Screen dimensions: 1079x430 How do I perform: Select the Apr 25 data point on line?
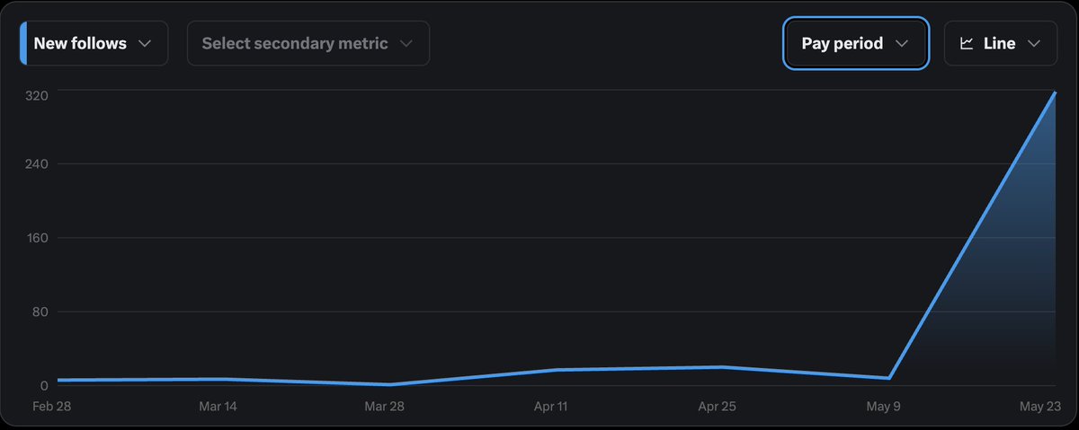pyautogui.click(x=722, y=367)
